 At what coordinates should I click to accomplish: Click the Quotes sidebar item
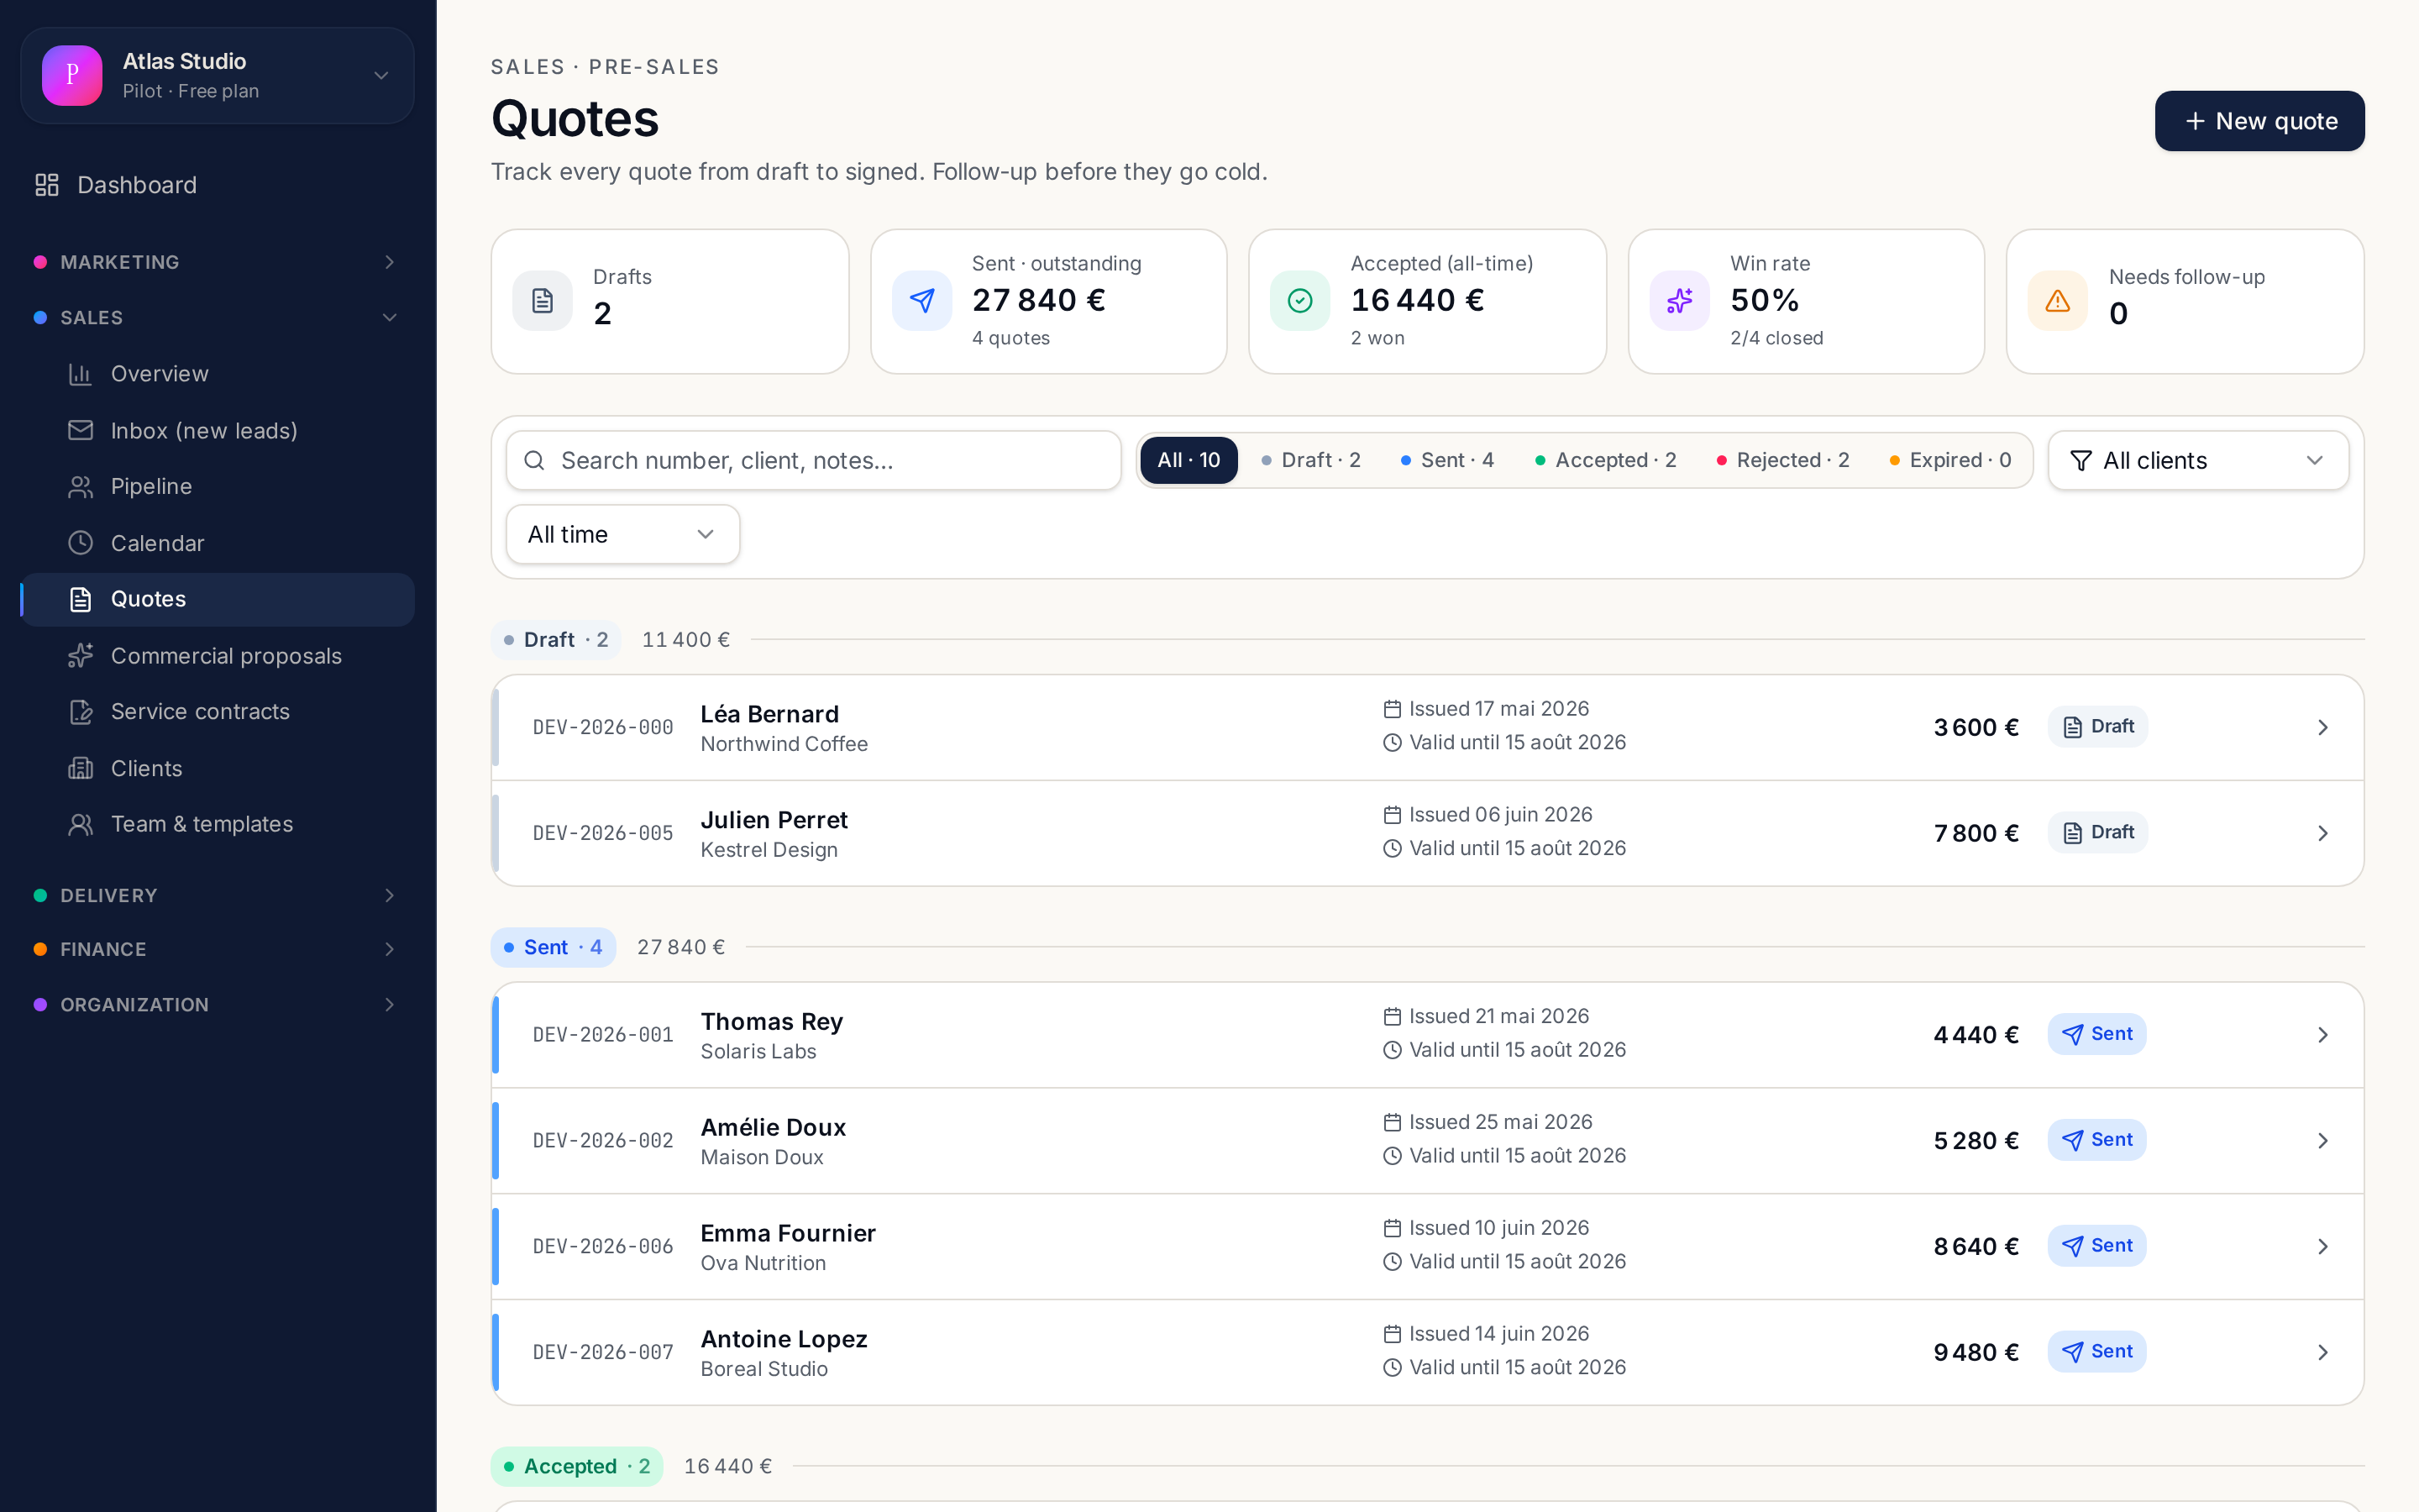point(217,599)
